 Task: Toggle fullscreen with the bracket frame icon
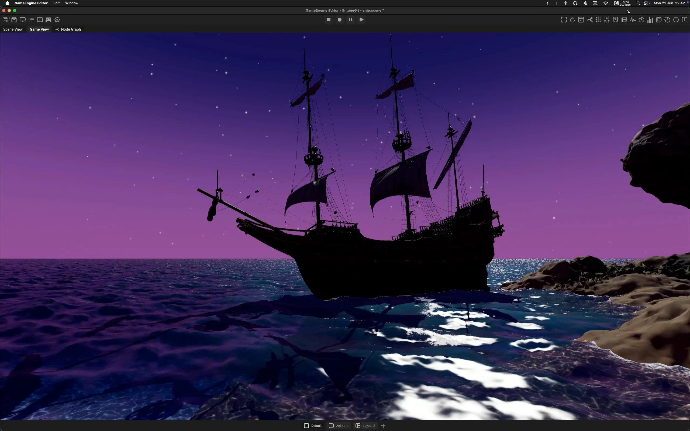click(x=564, y=20)
